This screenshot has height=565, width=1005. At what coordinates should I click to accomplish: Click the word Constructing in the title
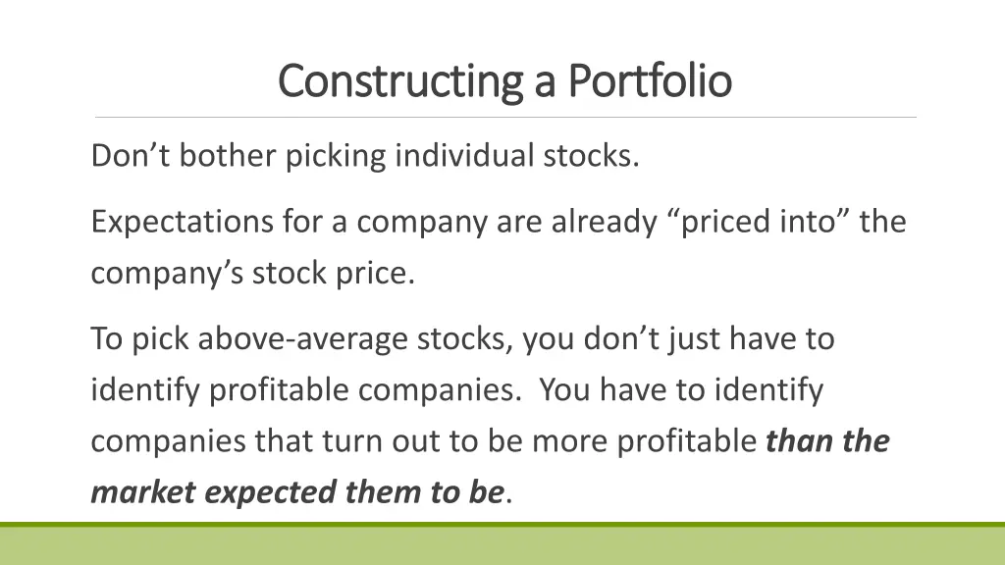pos(400,82)
